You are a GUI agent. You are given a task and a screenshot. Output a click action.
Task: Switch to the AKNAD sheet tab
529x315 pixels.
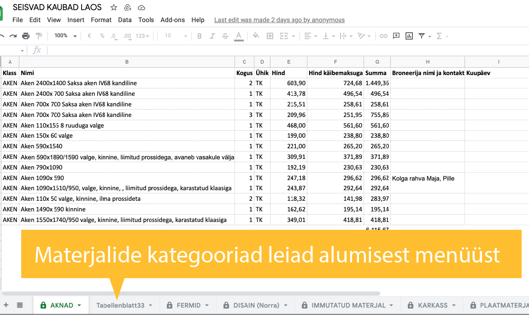[x=61, y=305]
